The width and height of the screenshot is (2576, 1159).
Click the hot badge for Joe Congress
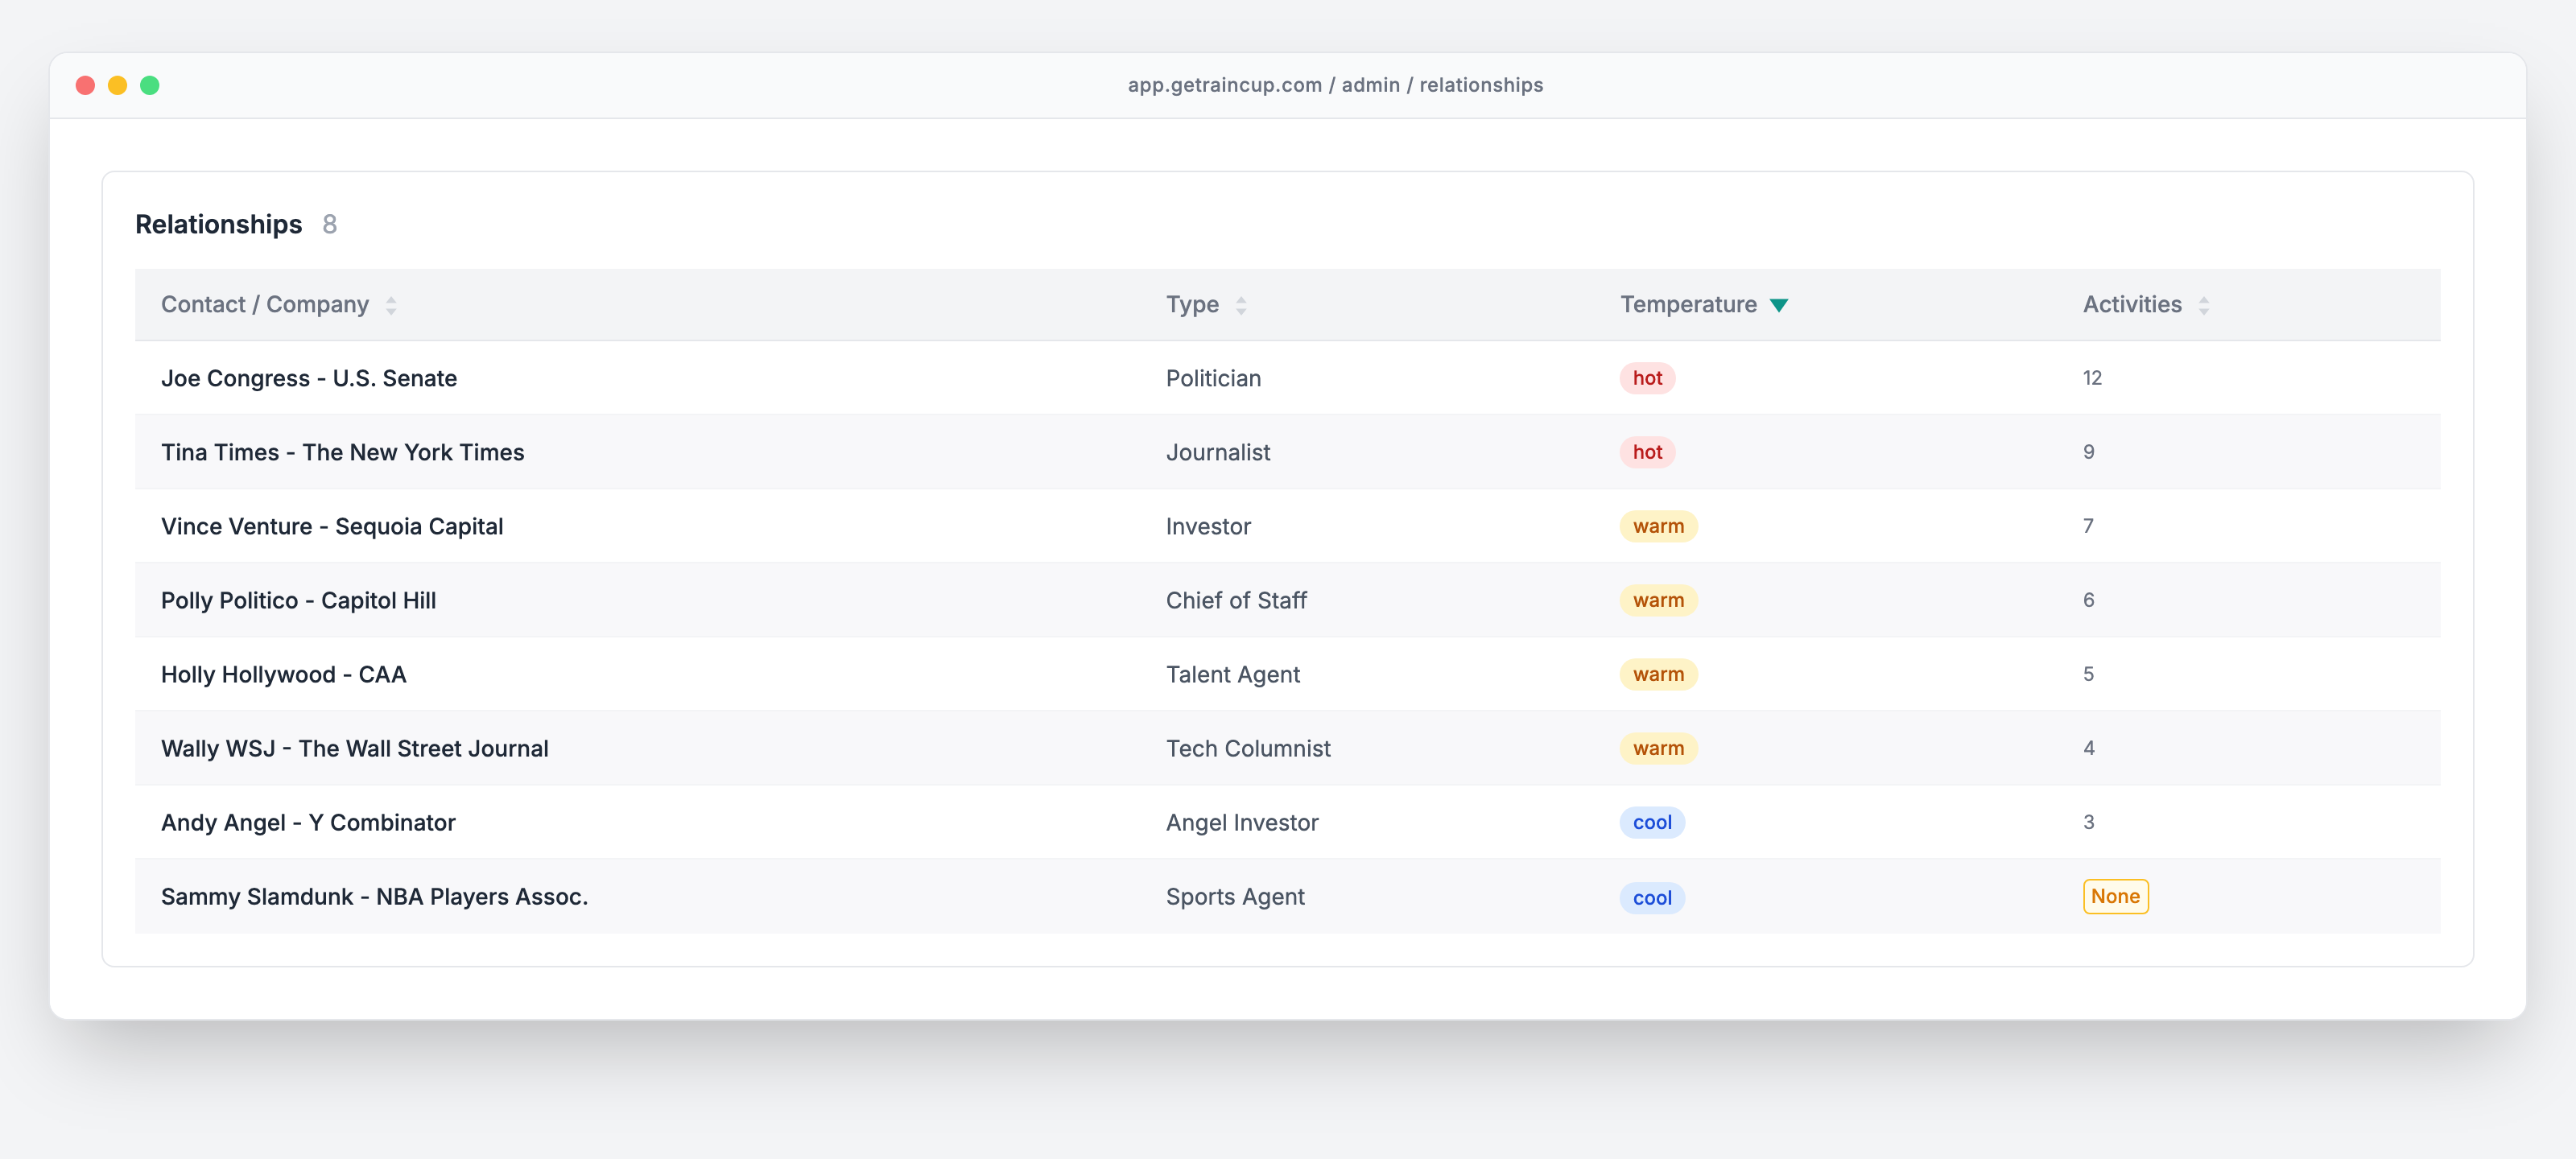pos(1647,378)
